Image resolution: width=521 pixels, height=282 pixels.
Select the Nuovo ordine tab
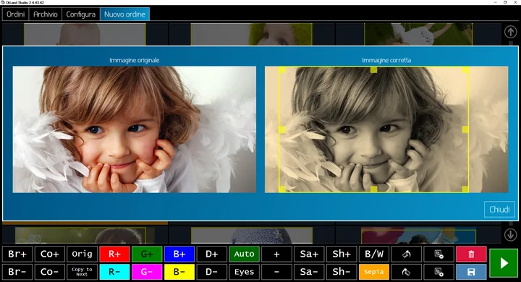pos(124,14)
